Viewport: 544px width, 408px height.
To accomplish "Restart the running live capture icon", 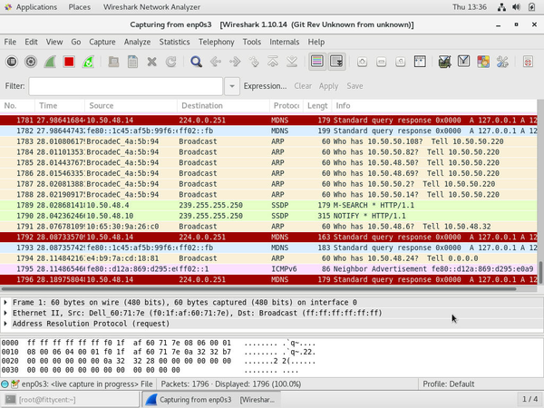I will click(x=88, y=62).
